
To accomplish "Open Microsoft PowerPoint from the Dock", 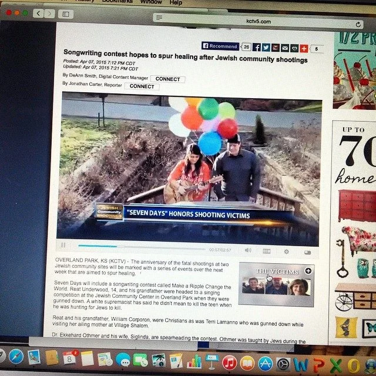I will 318,365.
